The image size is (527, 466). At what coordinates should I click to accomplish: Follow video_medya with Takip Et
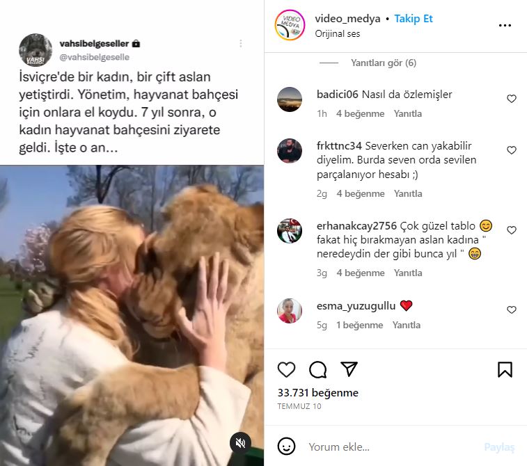[x=414, y=19]
